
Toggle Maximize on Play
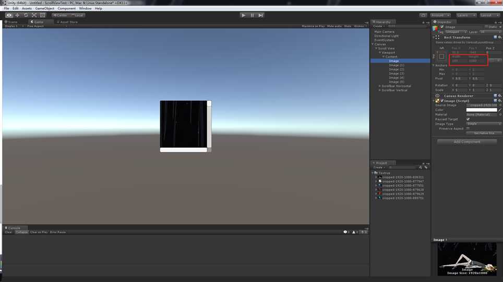click(x=313, y=26)
